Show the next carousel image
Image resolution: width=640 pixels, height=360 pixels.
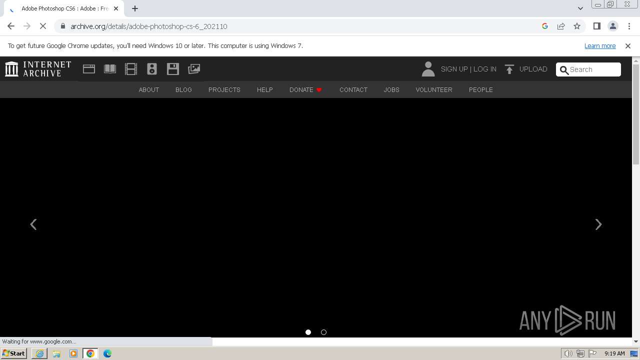tap(598, 224)
